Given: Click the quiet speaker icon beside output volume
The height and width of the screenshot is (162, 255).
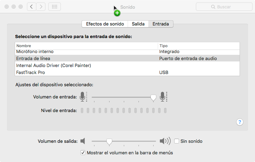Looking at the screenshot, I should tap(83, 141).
